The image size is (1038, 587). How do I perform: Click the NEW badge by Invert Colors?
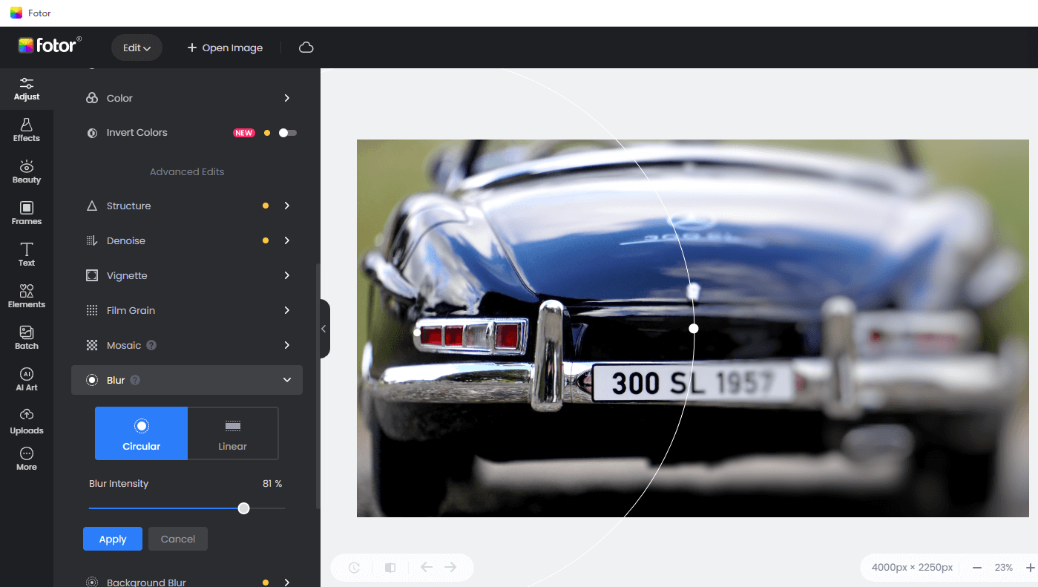click(x=244, y=133)
